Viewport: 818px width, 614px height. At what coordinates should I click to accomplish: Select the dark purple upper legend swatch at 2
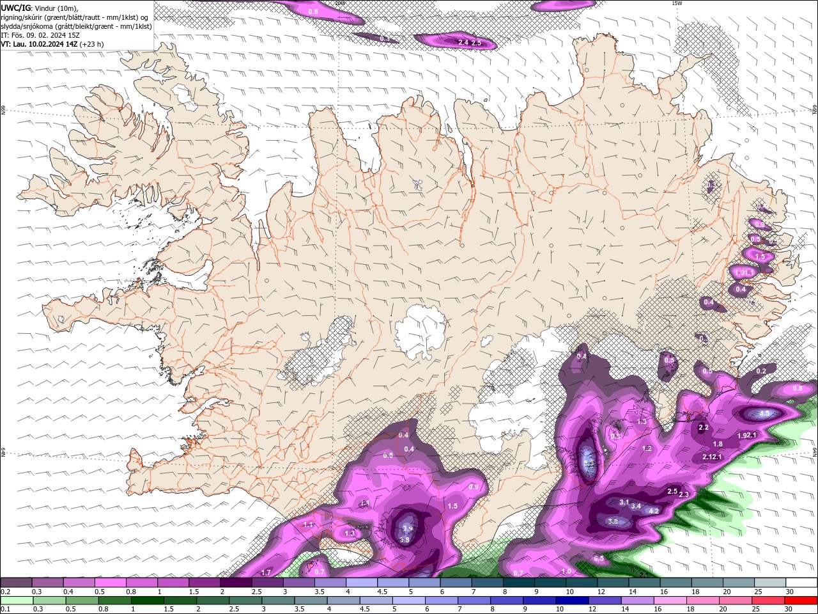coord(236,583)
